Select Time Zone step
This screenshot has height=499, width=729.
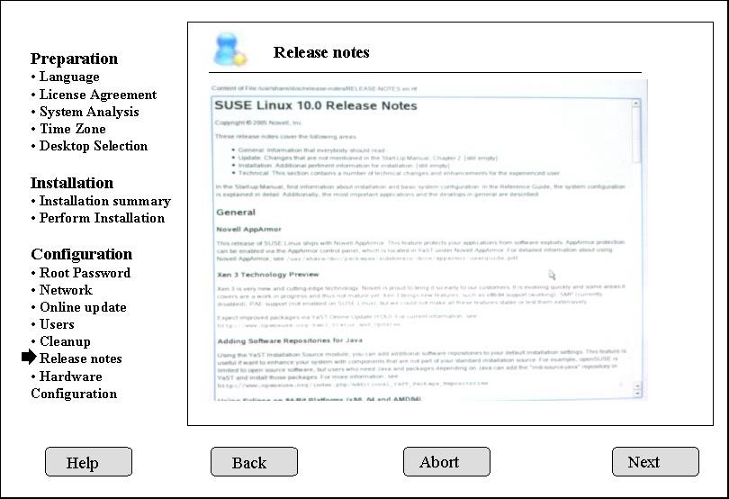pyautogui.click(x=72, y=129)
